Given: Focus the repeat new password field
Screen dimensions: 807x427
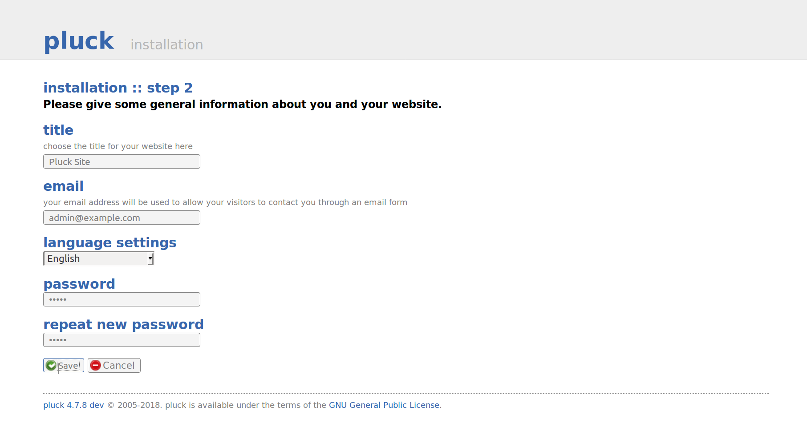Looking at the screenshot, I should coord(122,340).
